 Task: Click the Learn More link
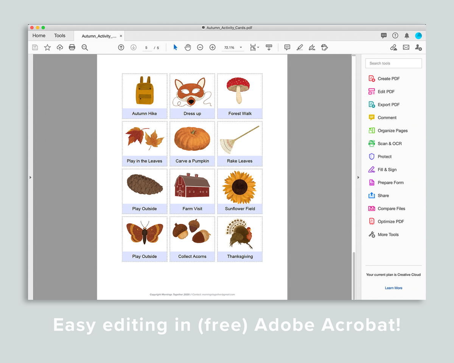(x=393, y=288)
